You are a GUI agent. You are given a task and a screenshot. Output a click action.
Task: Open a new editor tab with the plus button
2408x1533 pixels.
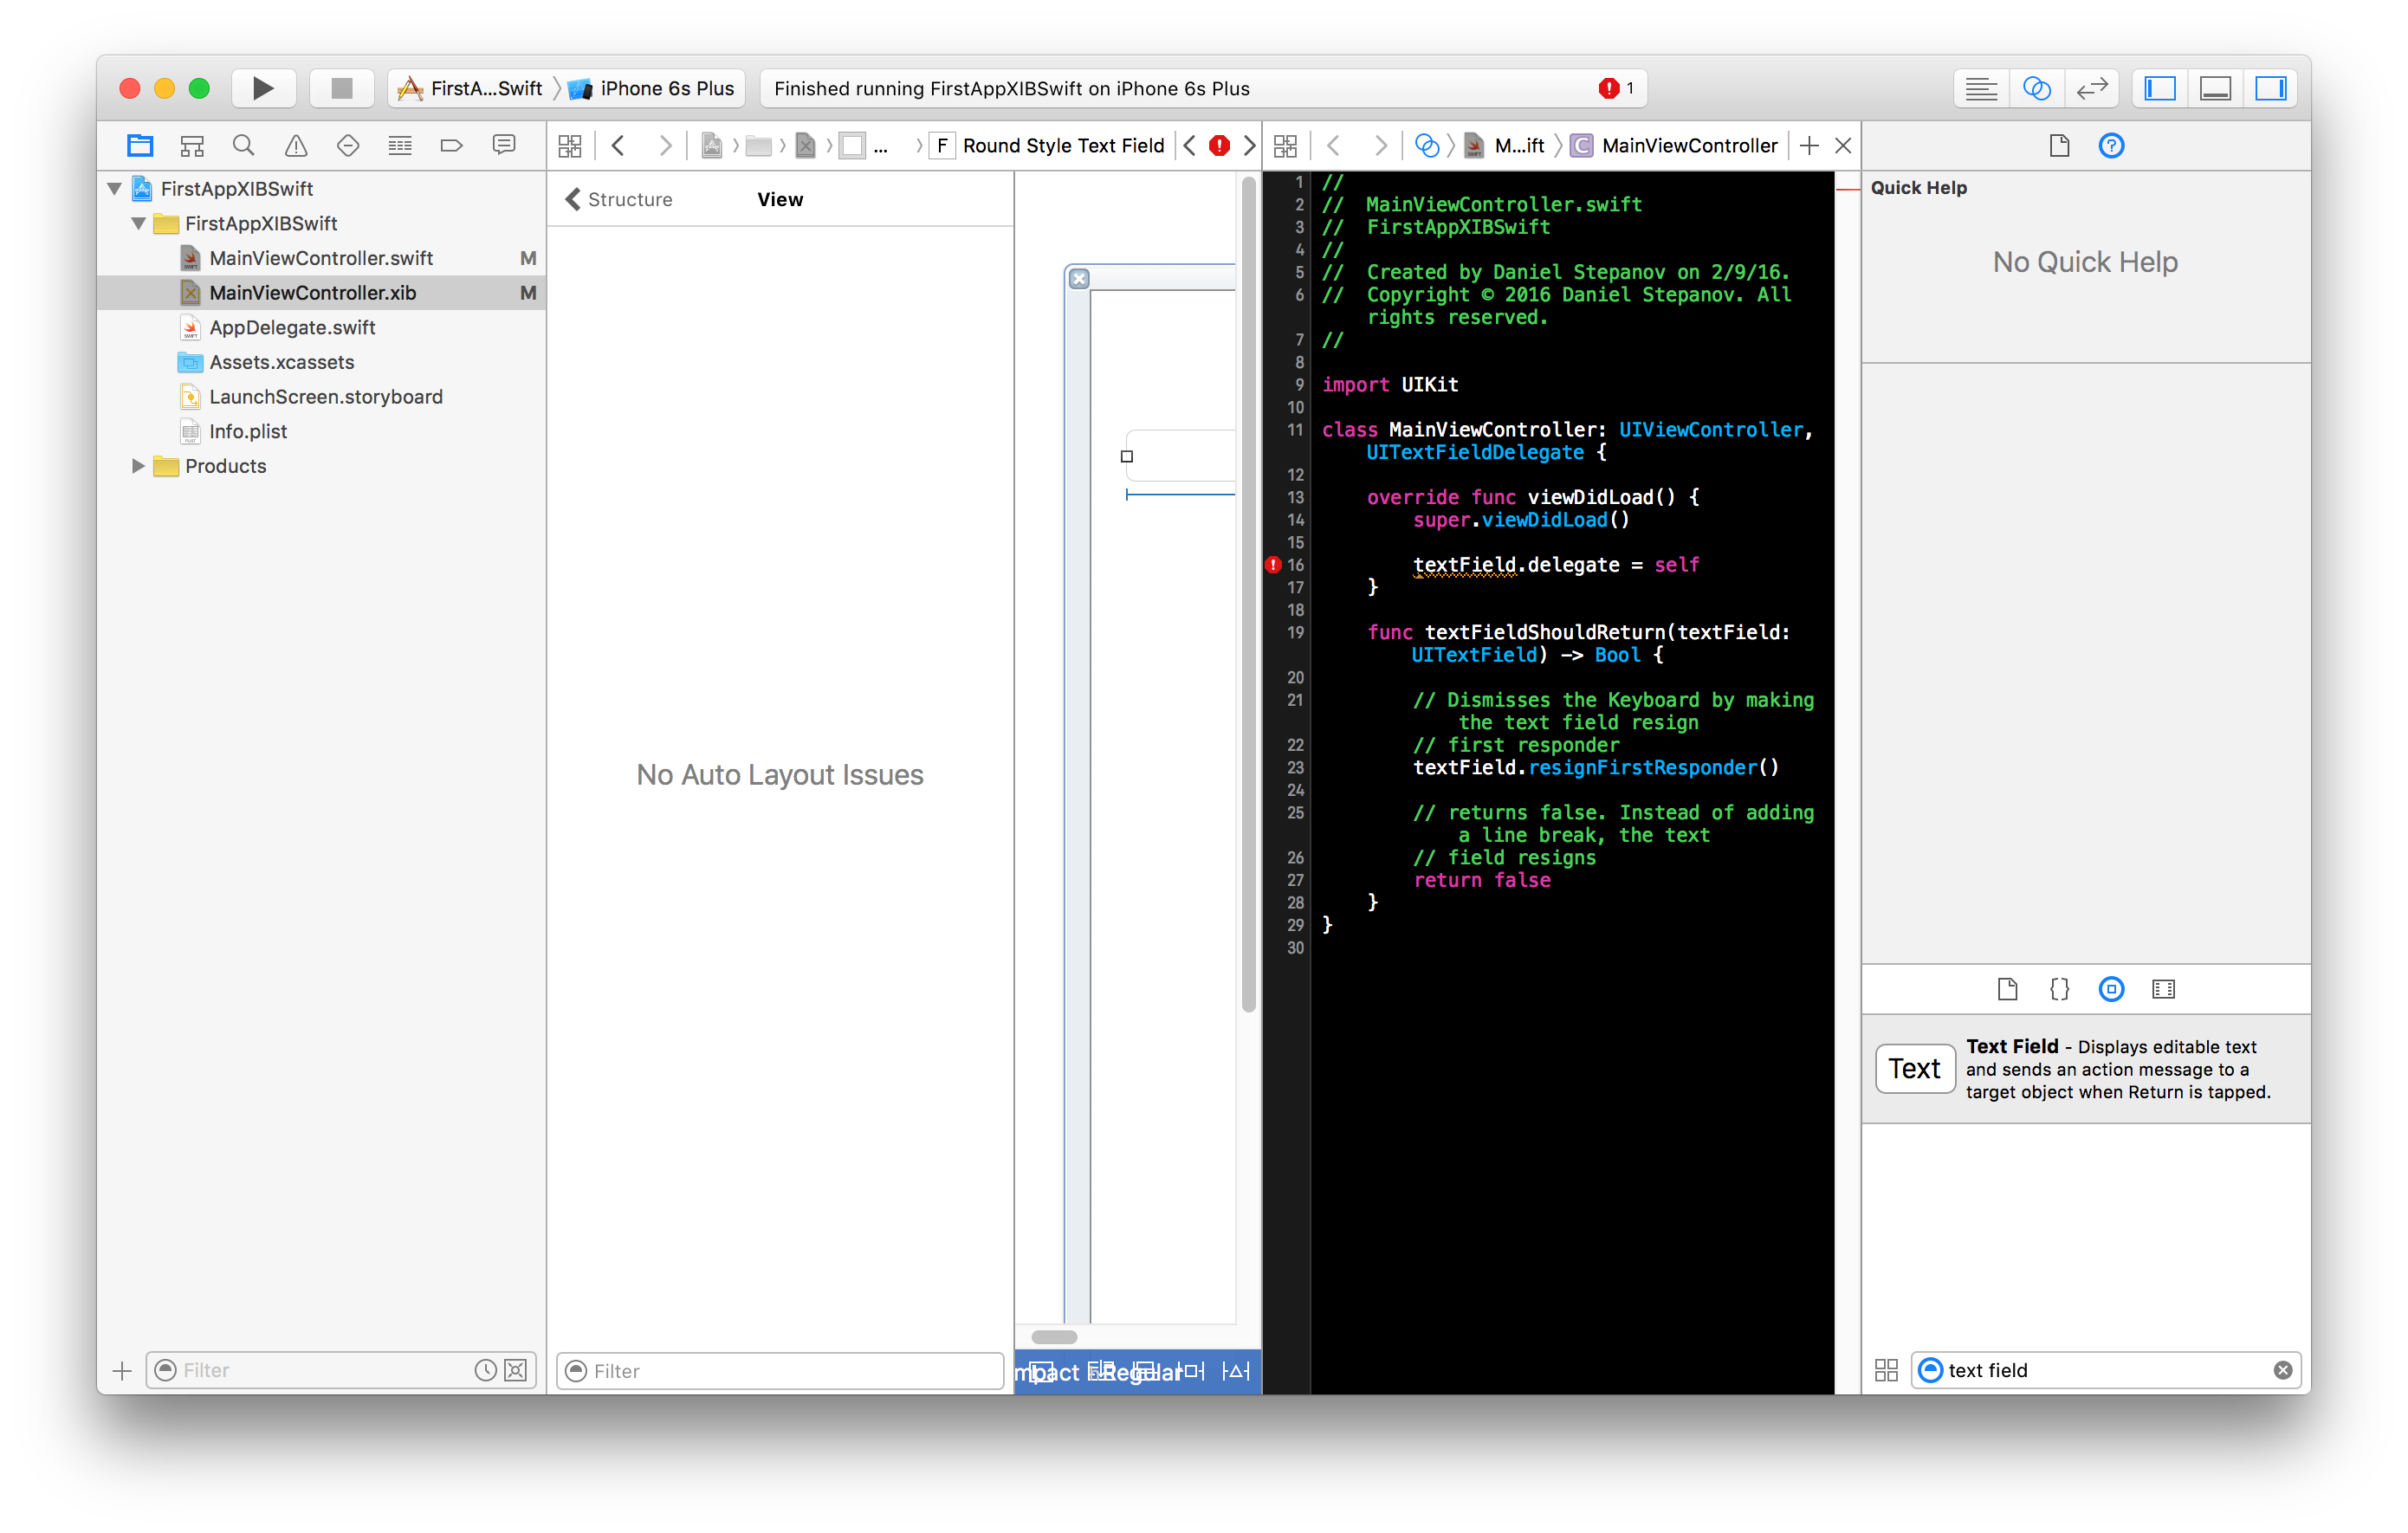[x=1810, y=145]
